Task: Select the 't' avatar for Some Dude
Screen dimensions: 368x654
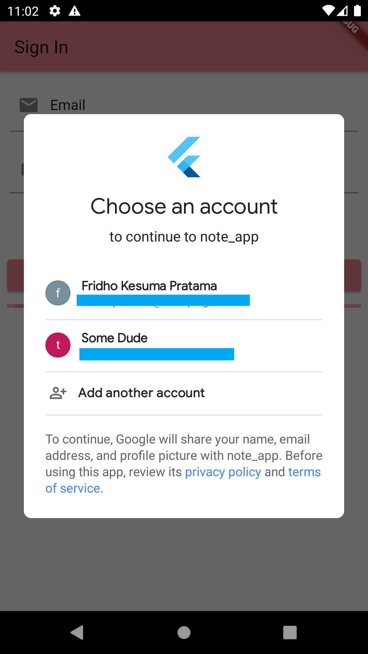Action: pyautogui.click(x=58, y=345)
